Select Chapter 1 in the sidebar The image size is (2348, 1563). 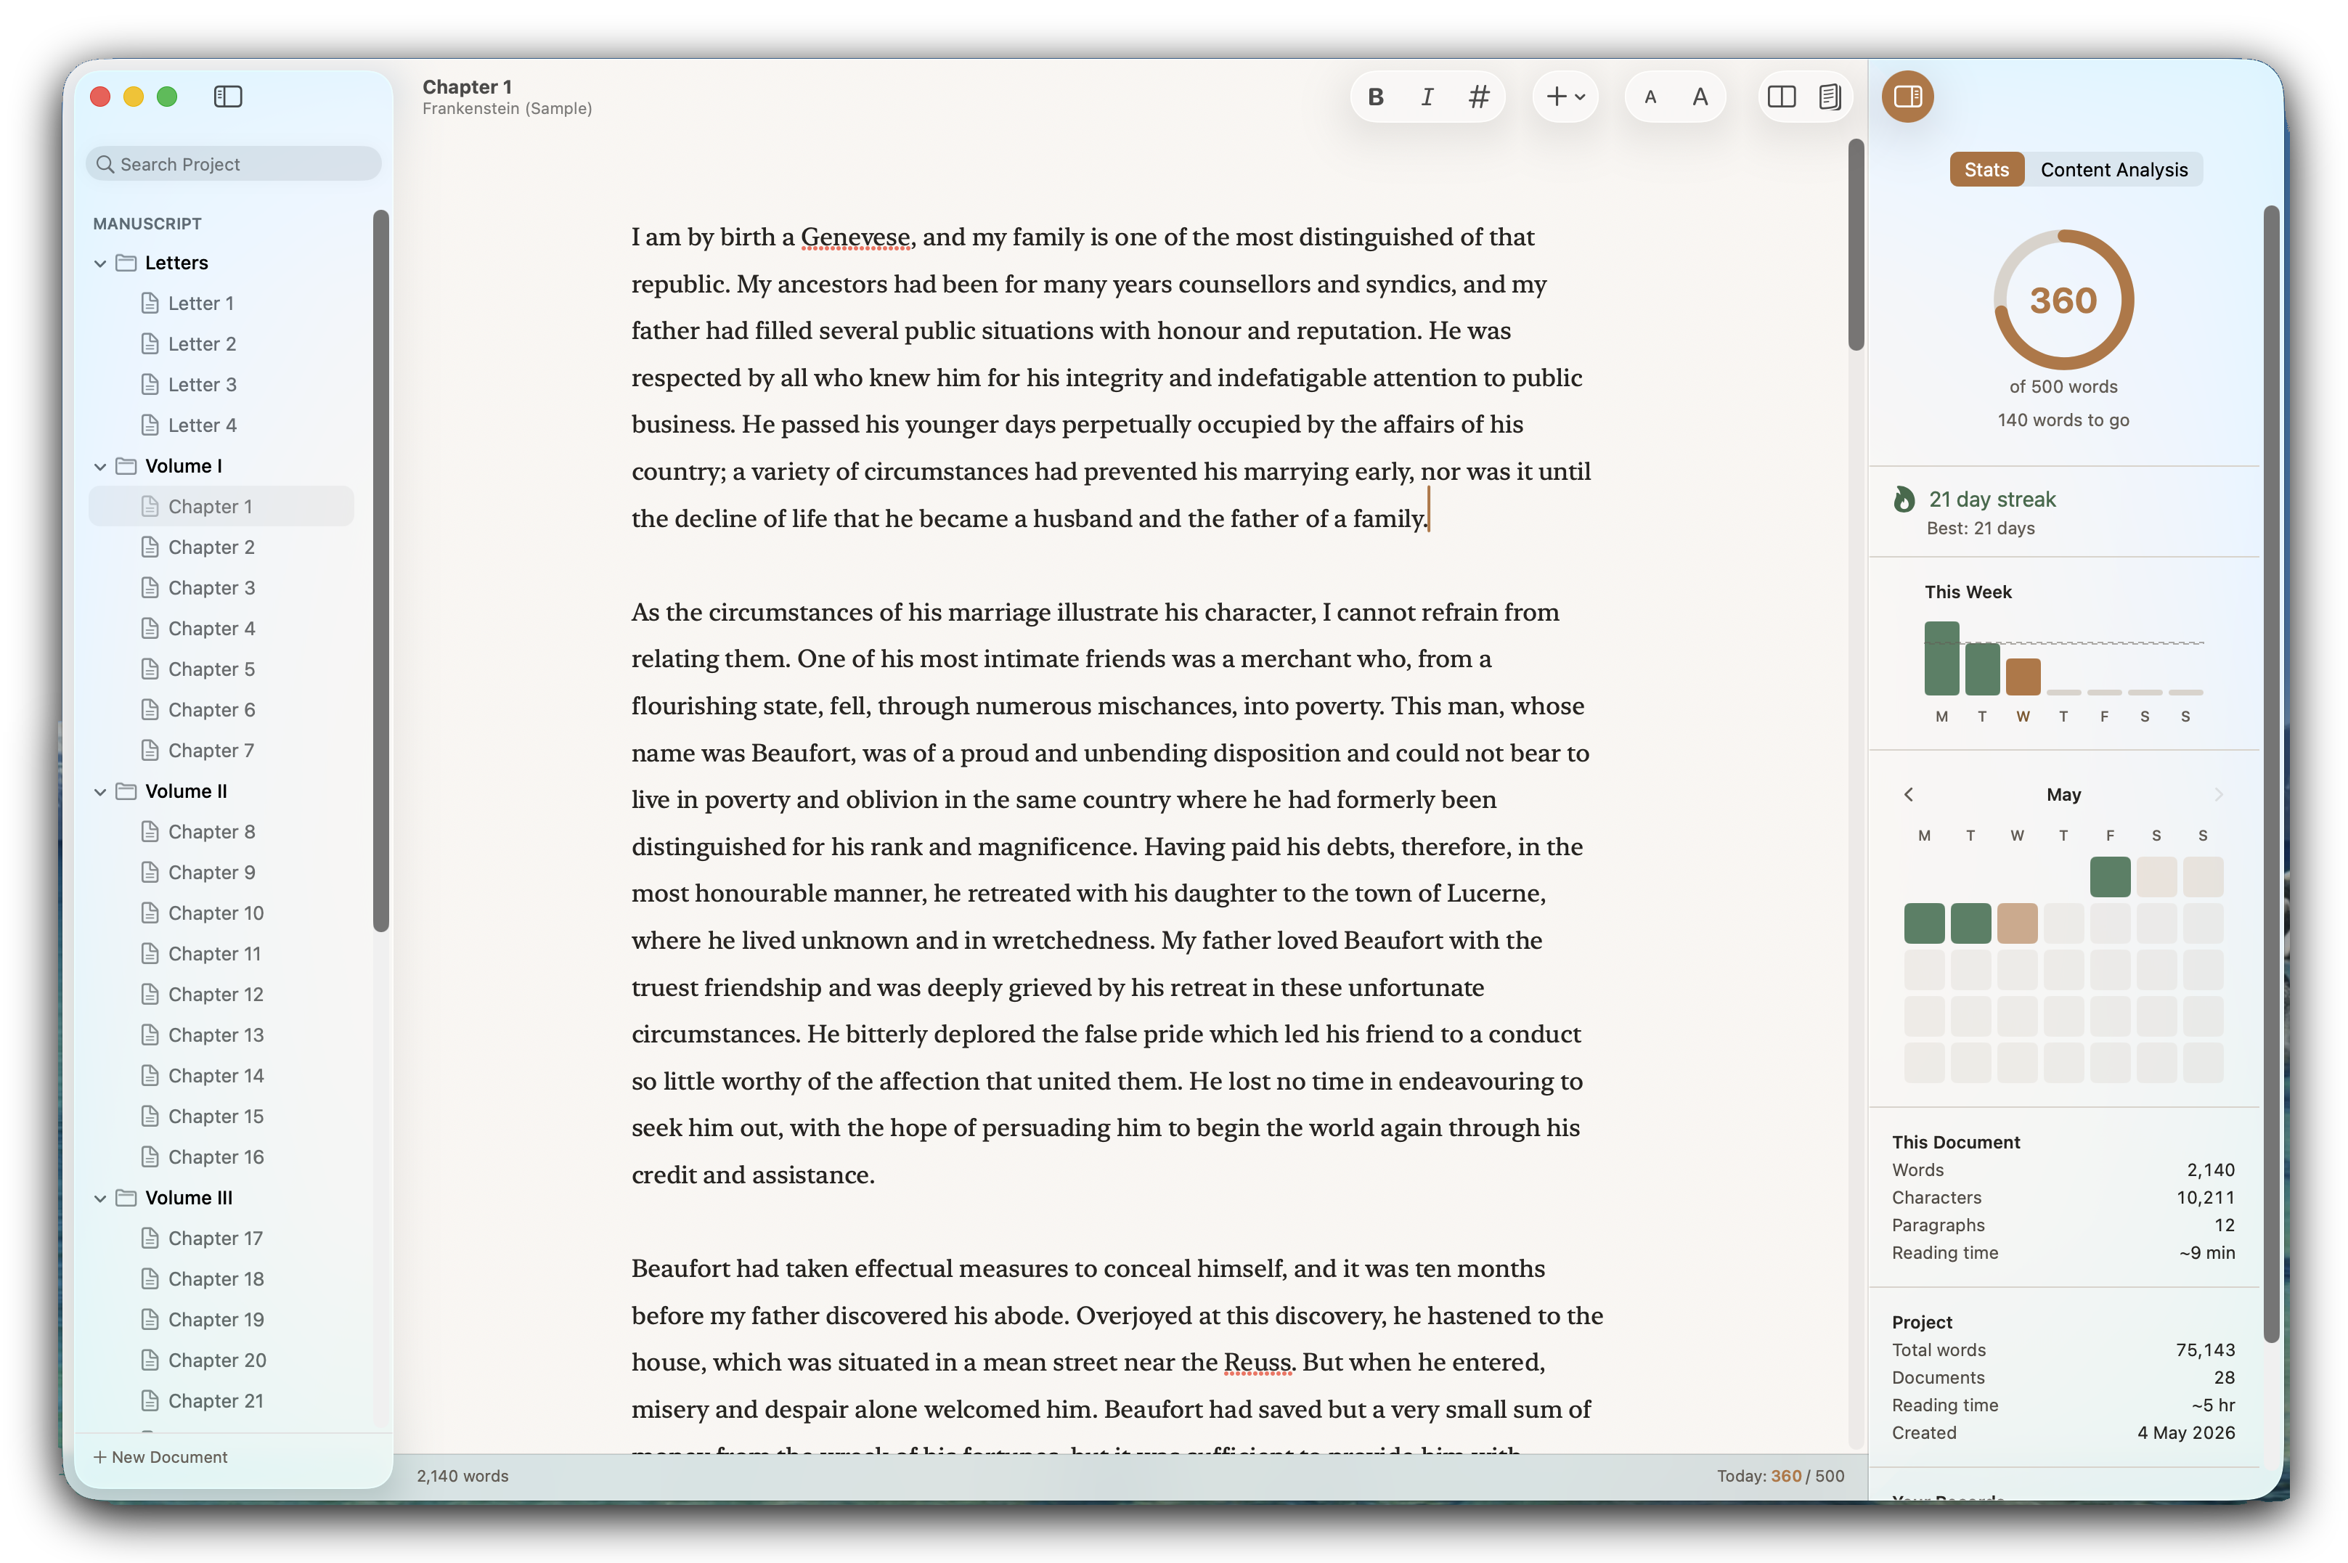click(x=221, y=507)
